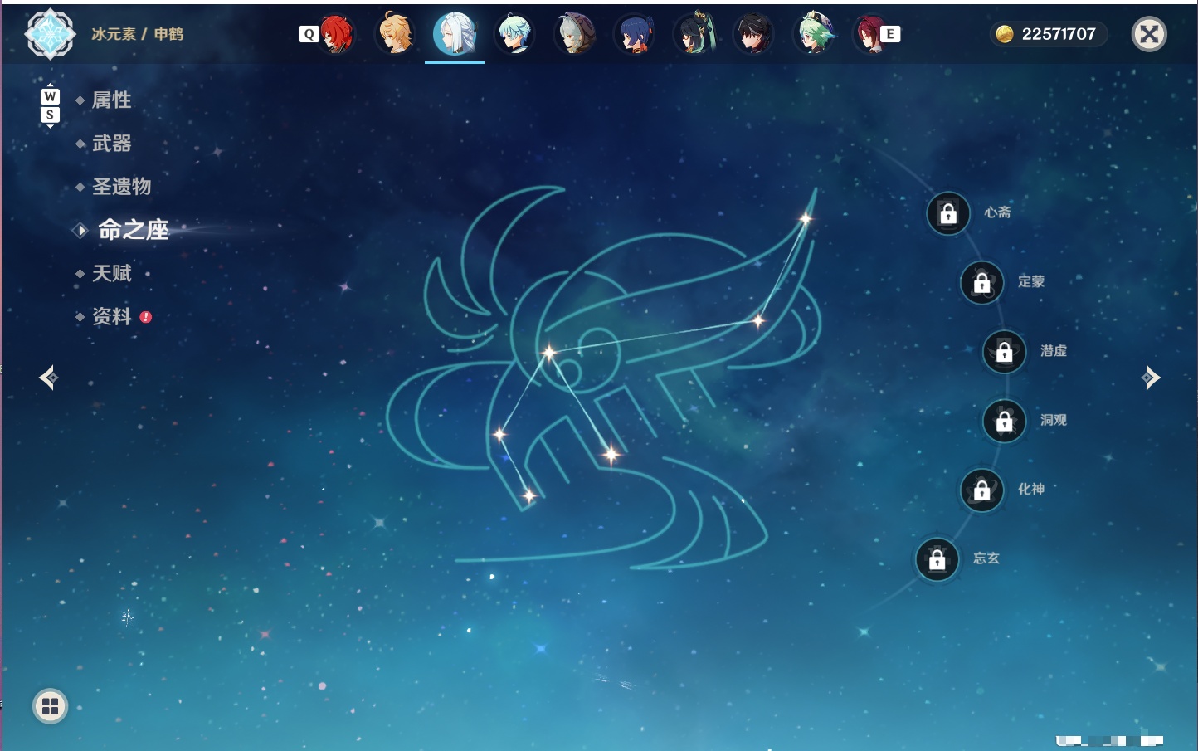This screenshot has height=751, width=1198.
Task: Open the locked 定蒙 constellation node
Action: coord(982,282)
